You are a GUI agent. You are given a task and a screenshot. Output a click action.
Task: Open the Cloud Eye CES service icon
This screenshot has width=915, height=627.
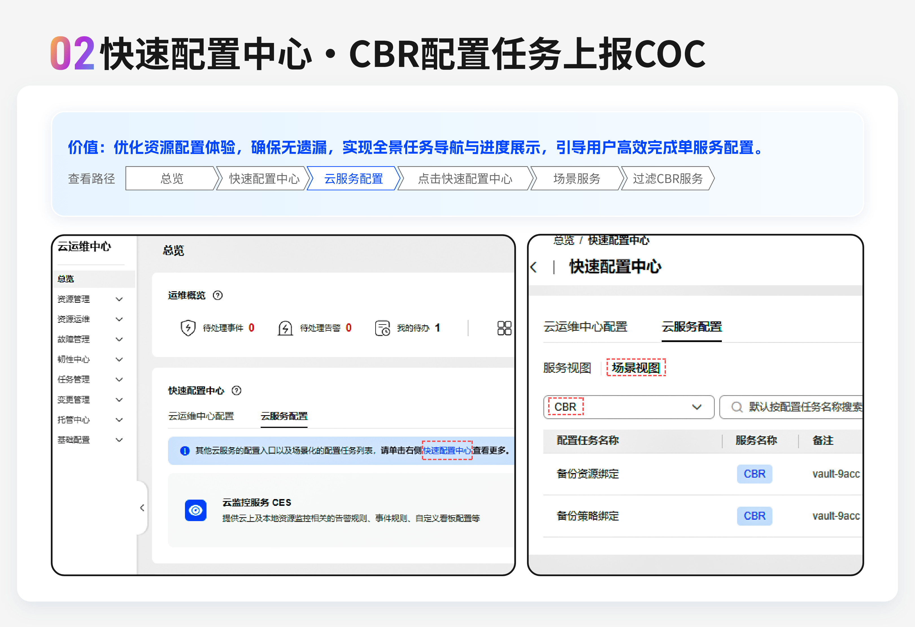[196, 510]
